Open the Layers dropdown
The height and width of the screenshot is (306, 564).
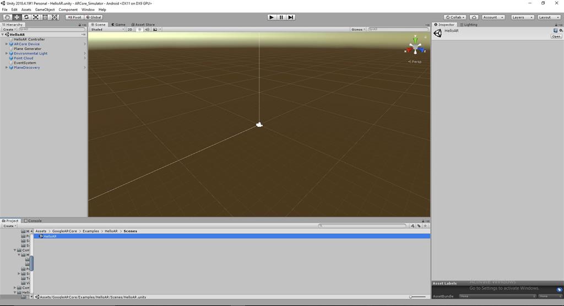point(522,17)
